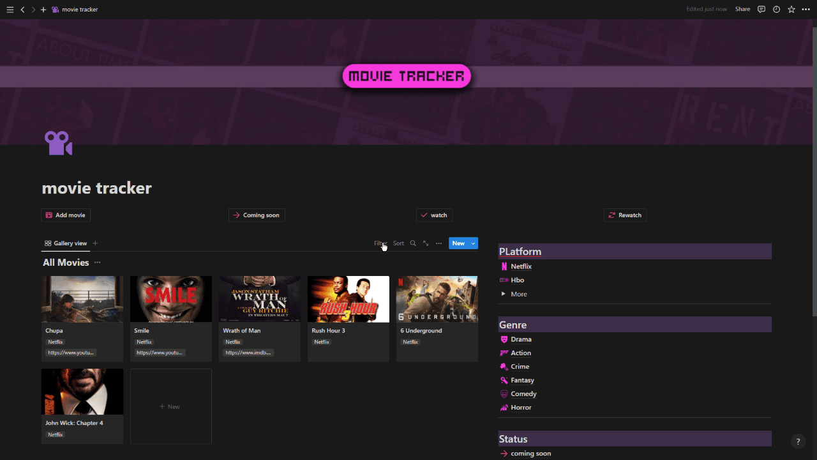817x460 pixels.
Task: Open the dropdown arrow beside New button
Action: 473,243
